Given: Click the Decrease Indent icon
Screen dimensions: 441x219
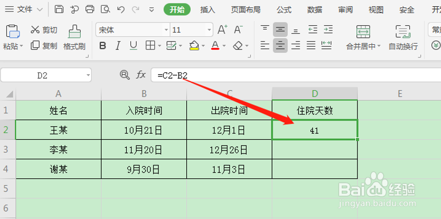Looking at the screenshot, I should tap(312, 29).
